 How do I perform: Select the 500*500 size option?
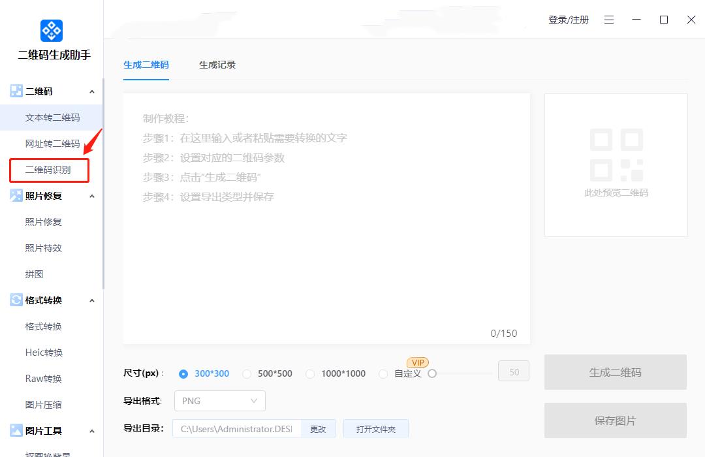[247, 374]
